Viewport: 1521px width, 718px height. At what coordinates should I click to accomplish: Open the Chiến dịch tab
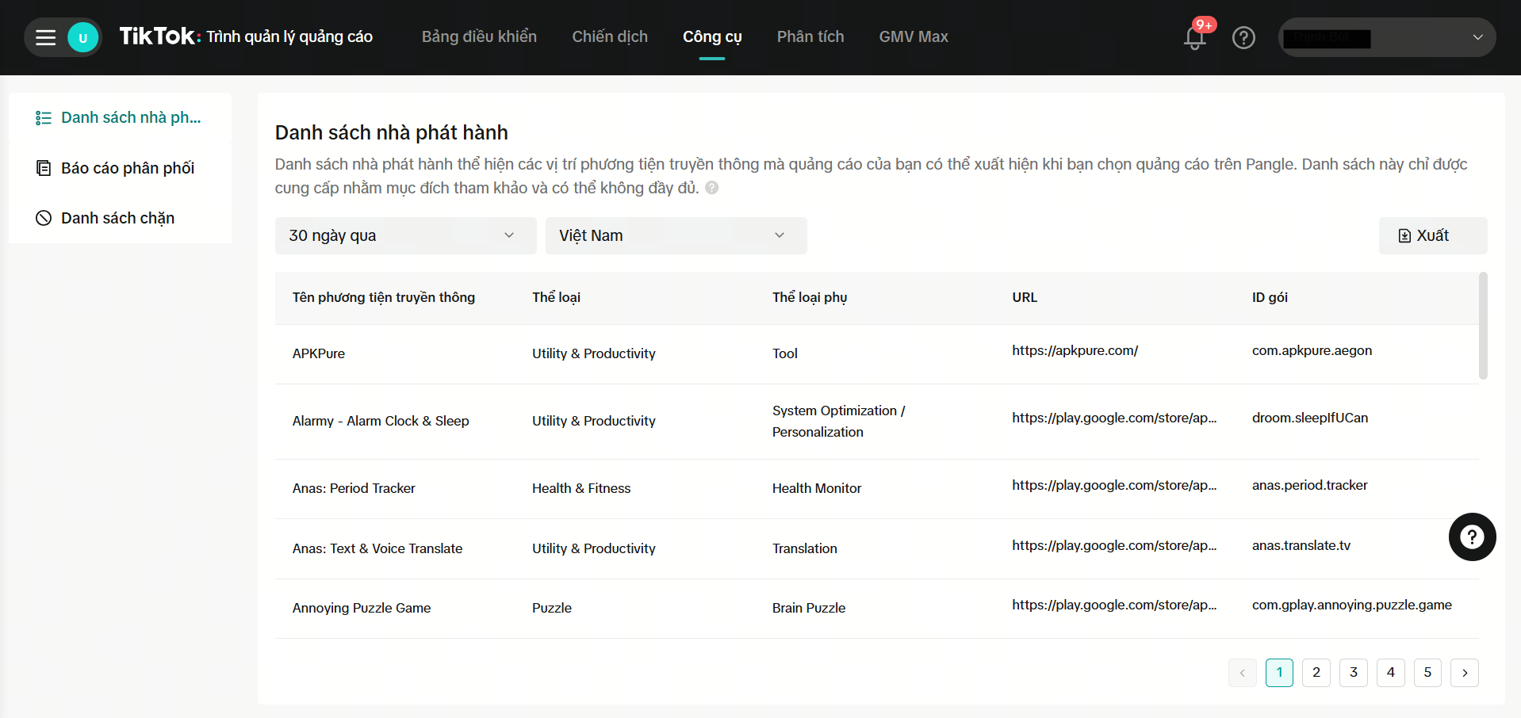click(610, 36)
